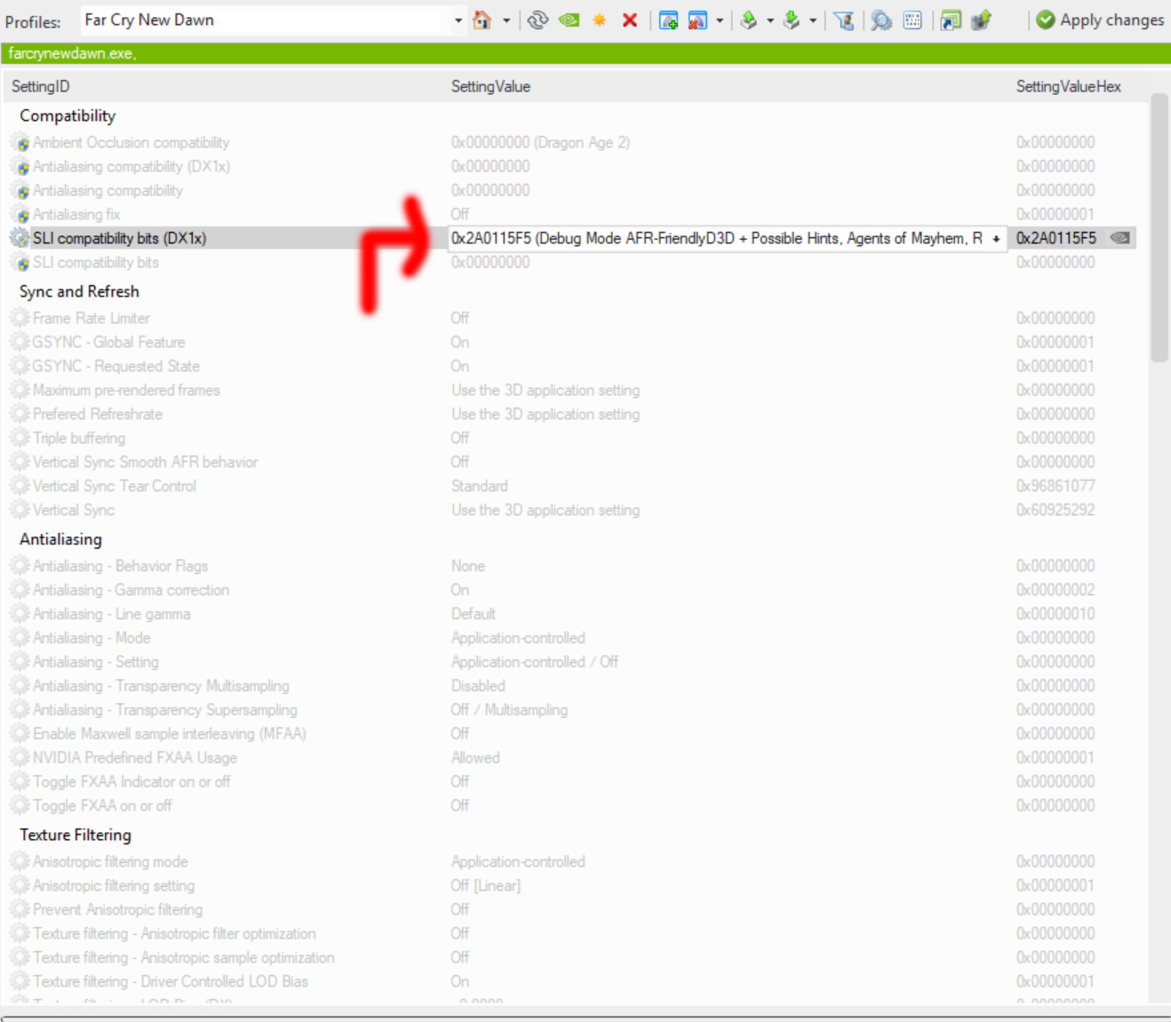Open the Profiles combo box dropdown arrow
This screenshot has width=1171, height=1022.
point(458,20)
